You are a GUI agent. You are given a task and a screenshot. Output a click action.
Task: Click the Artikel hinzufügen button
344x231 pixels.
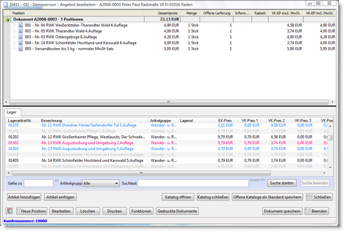[24, 197]
